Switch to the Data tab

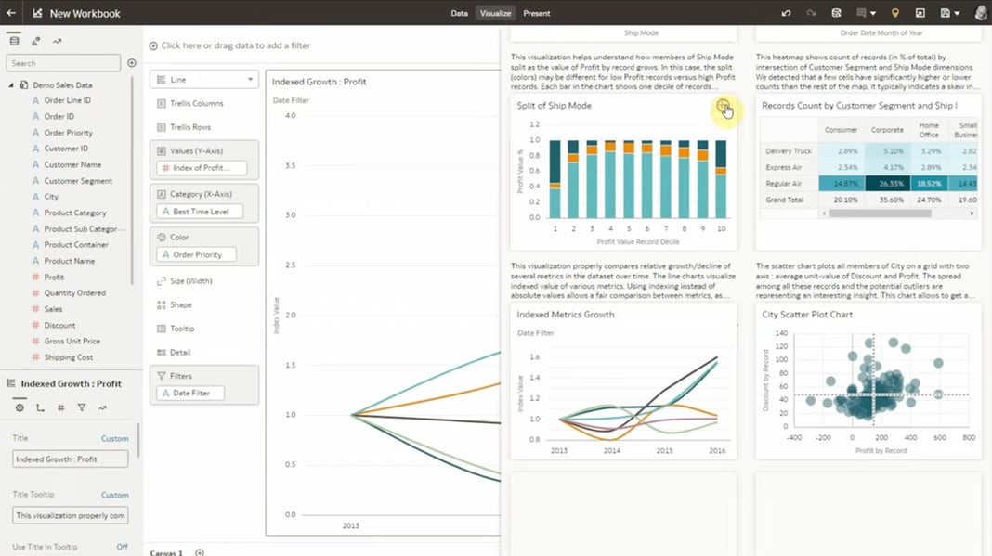460,13
